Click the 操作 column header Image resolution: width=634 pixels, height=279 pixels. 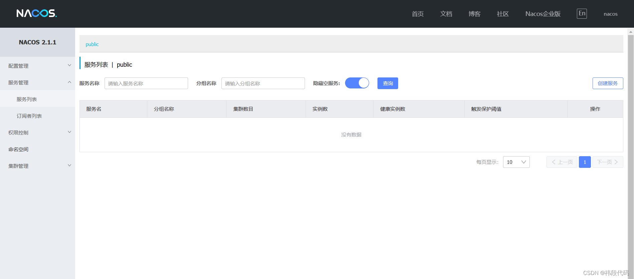click(595, 109)
